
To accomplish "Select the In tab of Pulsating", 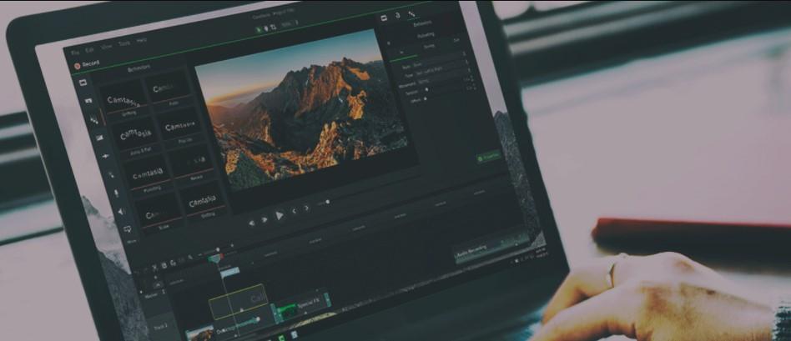I will [402, 52].
